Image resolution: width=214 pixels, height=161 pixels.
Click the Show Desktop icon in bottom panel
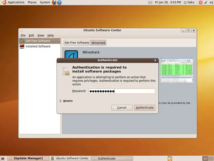pyautogui.click(x=2, y=158)
